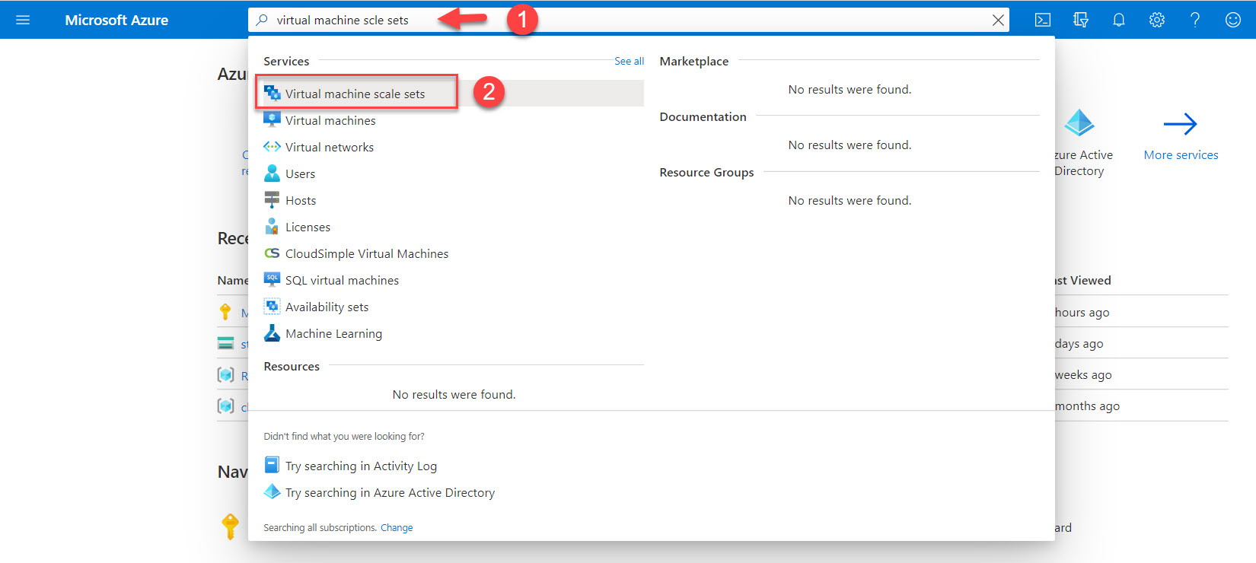This screenshot has width=1256, height=563.
Task: Launch Cloud Shell from top bar
Action: 1043,20
